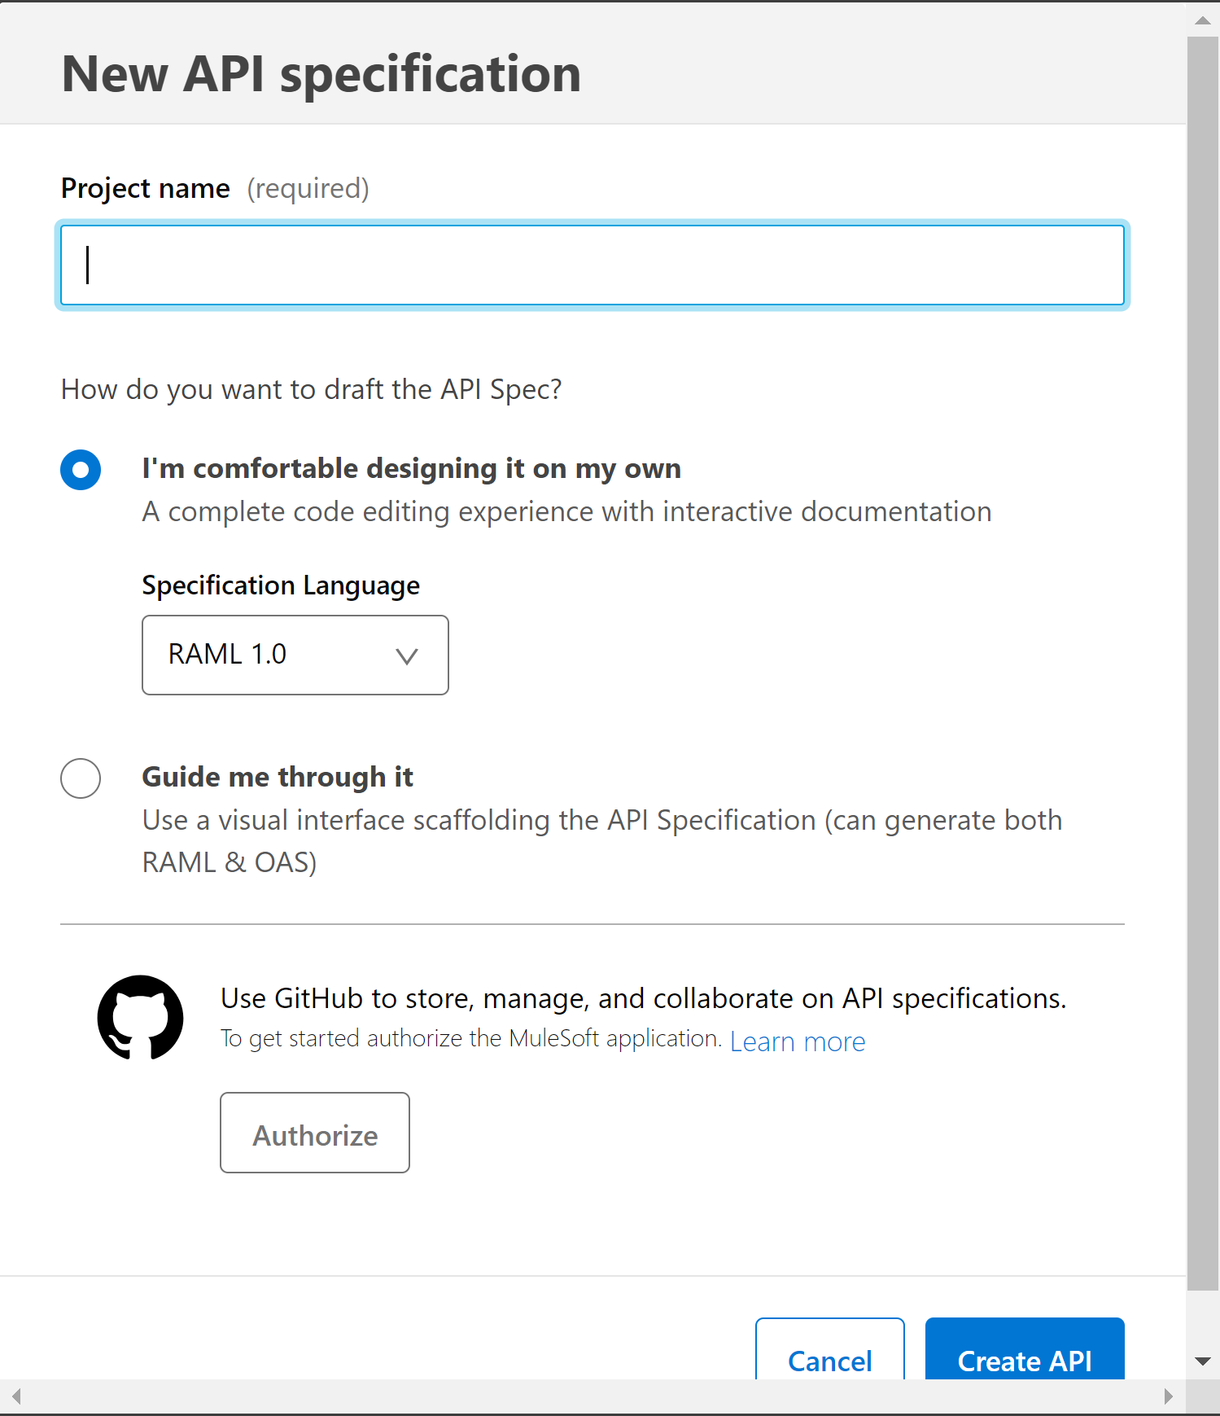Open the Specification Language RAML 1.0 dropdown
This screenshot has height=1416, width=1220.
(295, 655)
